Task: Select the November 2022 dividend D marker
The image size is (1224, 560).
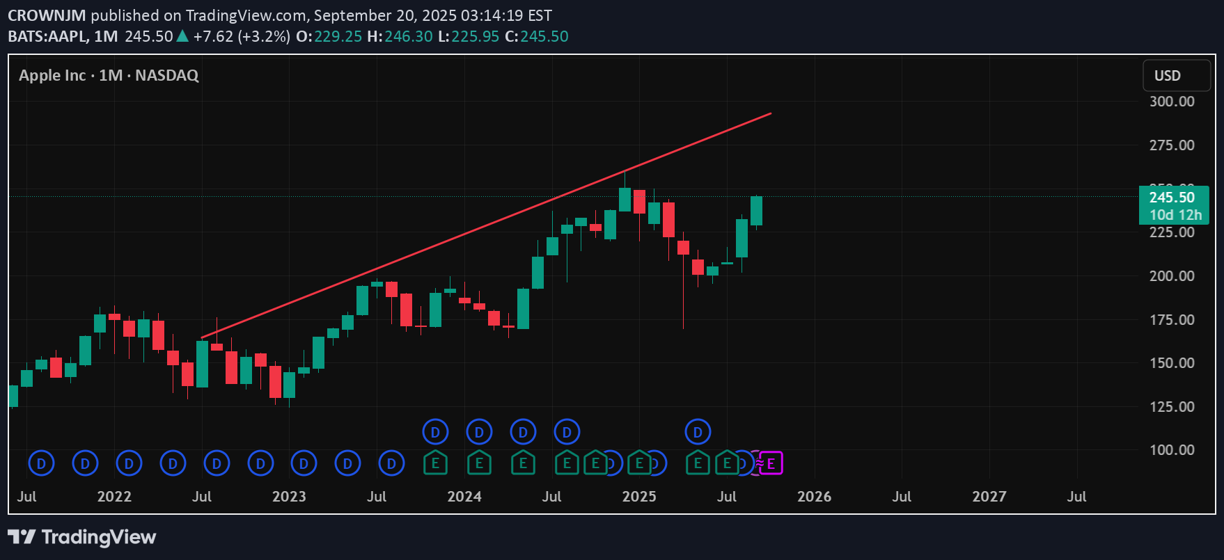Action: tap(260, 463)
